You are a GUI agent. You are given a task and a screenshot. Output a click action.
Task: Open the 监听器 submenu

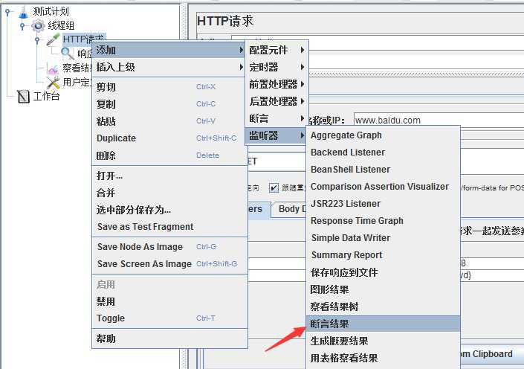(x=276, y=135)
